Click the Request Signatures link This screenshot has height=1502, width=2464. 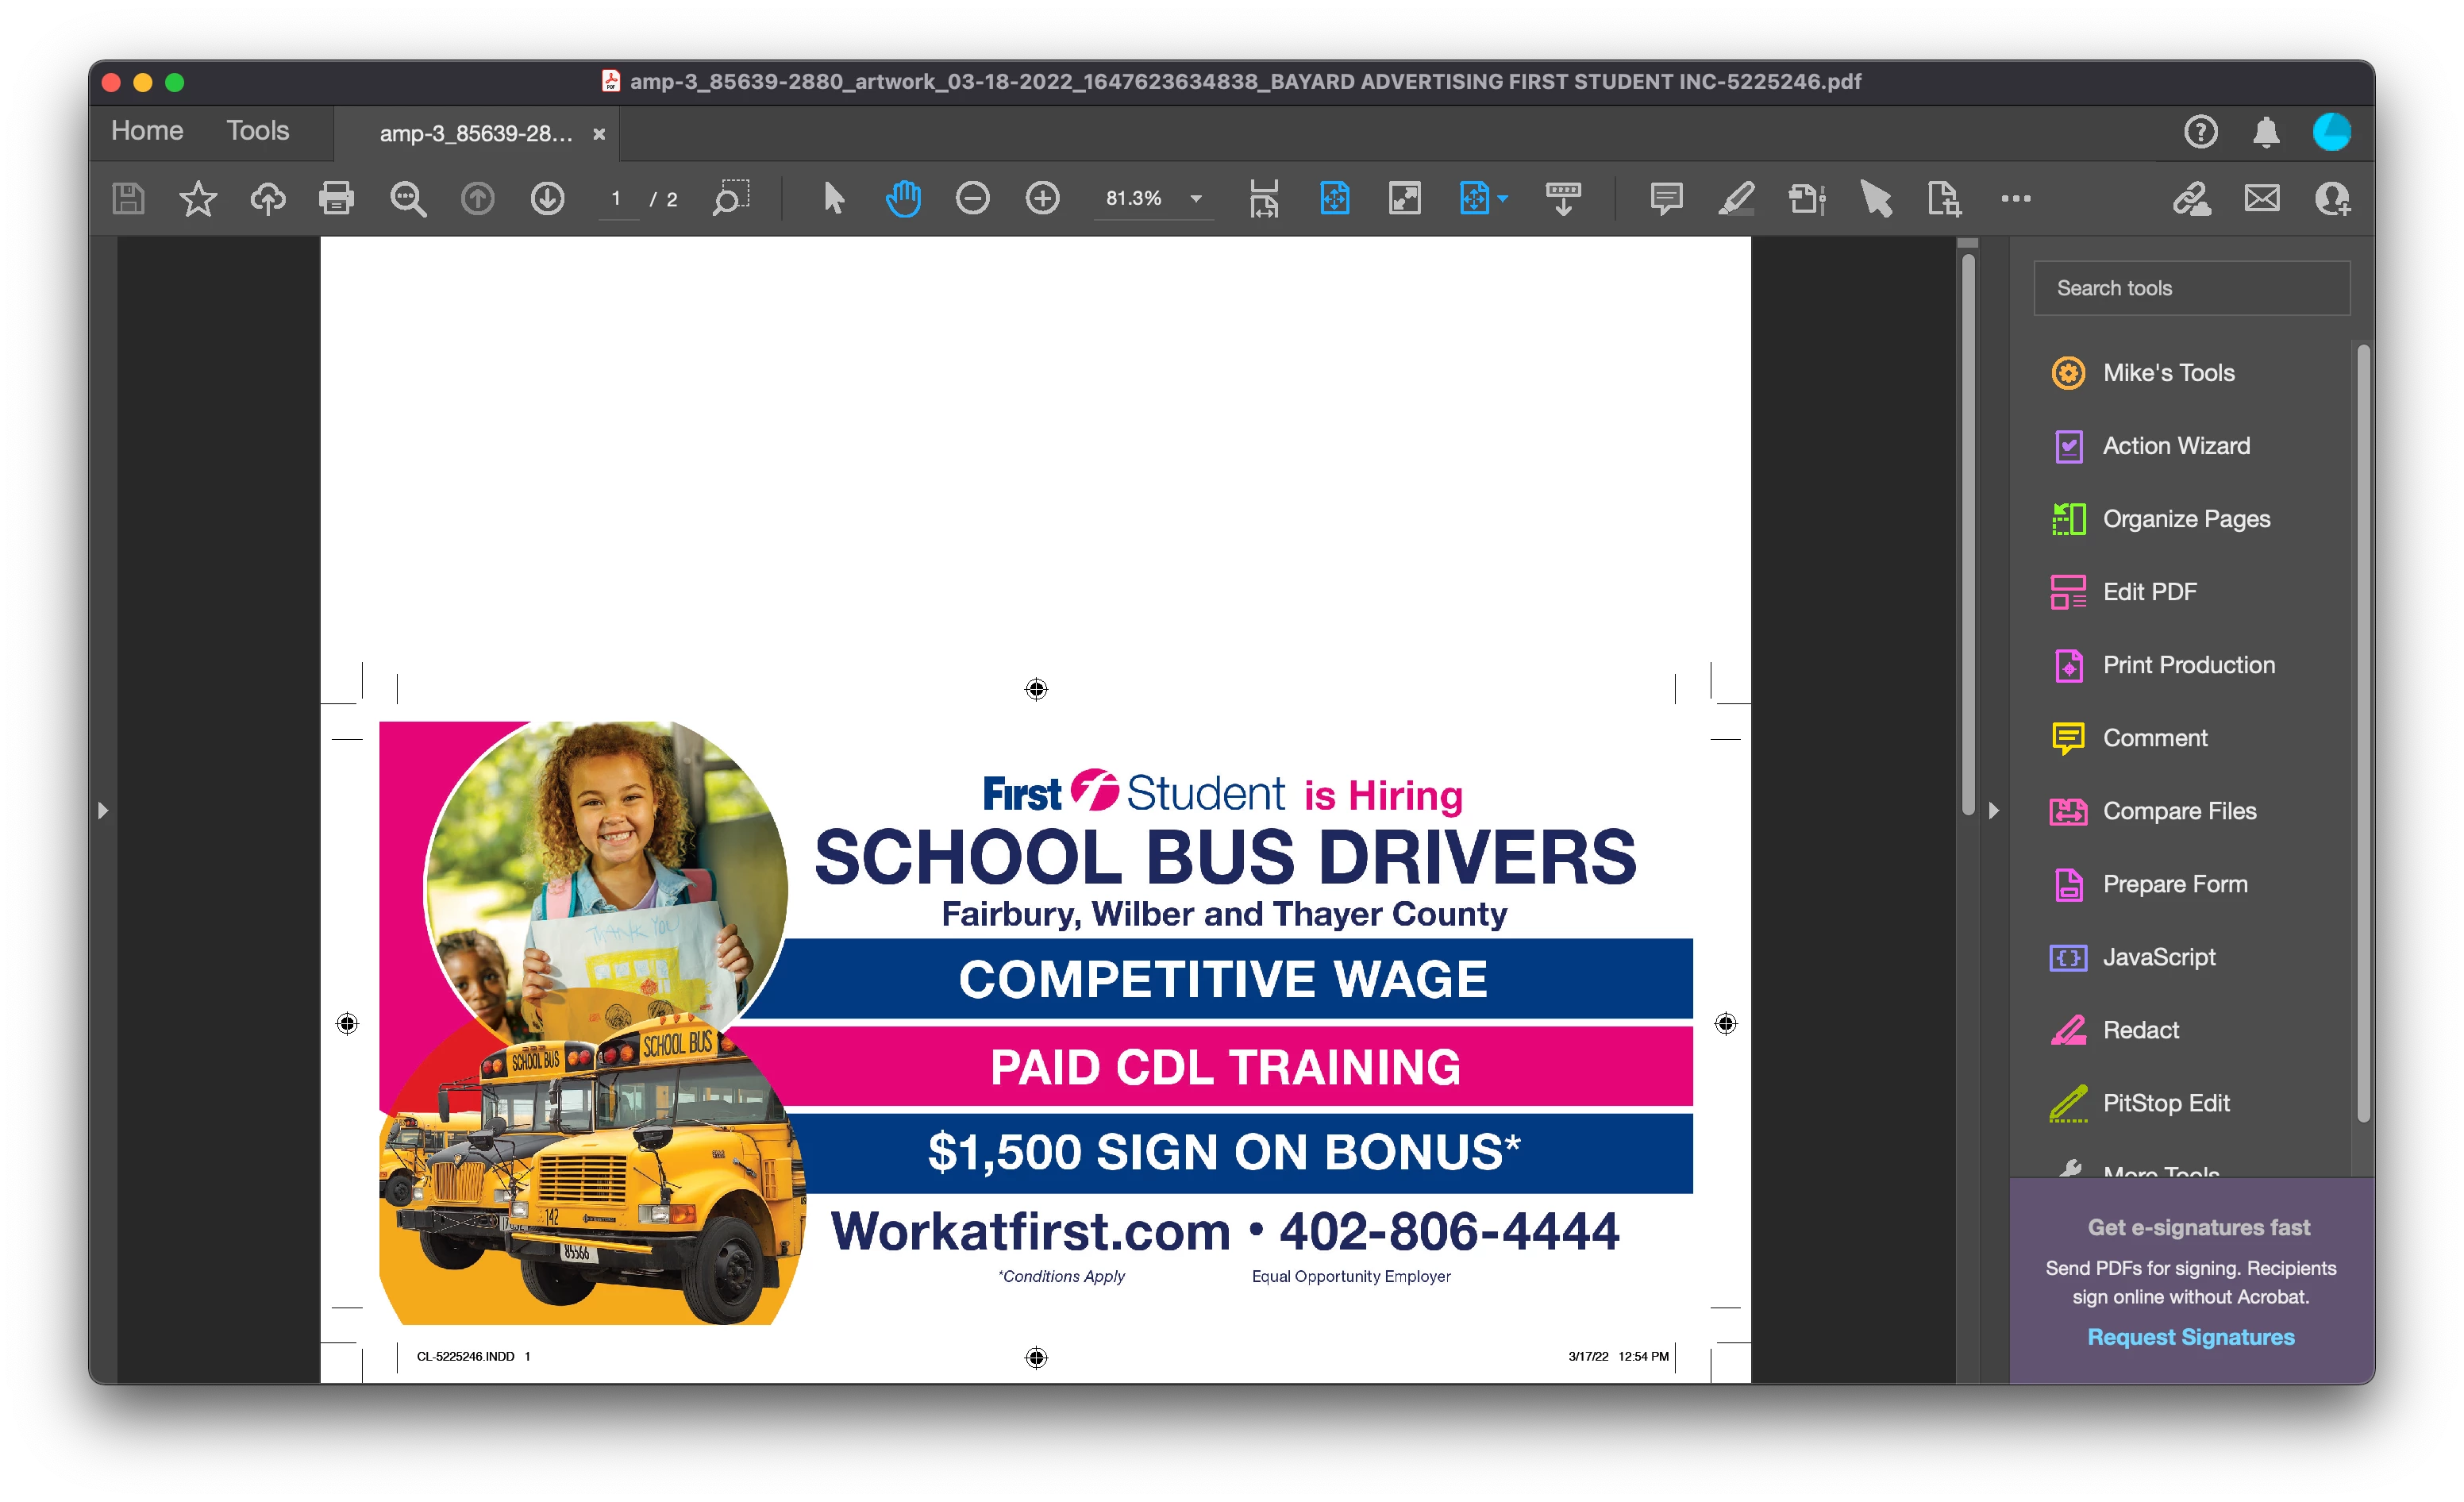(x=2190, y=1337)
